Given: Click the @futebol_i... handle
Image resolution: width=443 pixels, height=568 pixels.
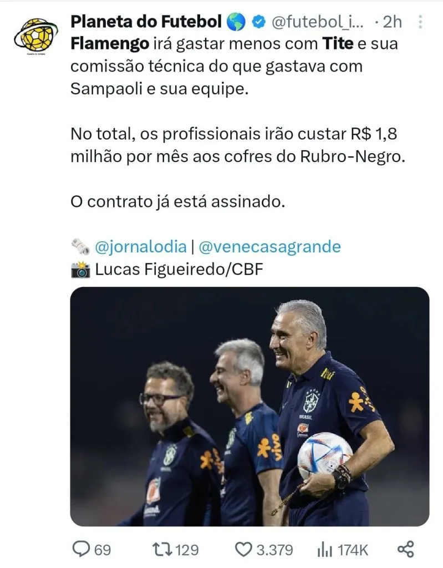Looking at the screenshot, I should [317, 23].
